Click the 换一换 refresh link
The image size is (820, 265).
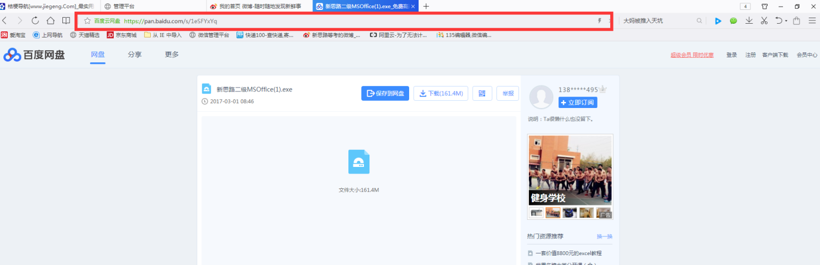tap(605, 236)
